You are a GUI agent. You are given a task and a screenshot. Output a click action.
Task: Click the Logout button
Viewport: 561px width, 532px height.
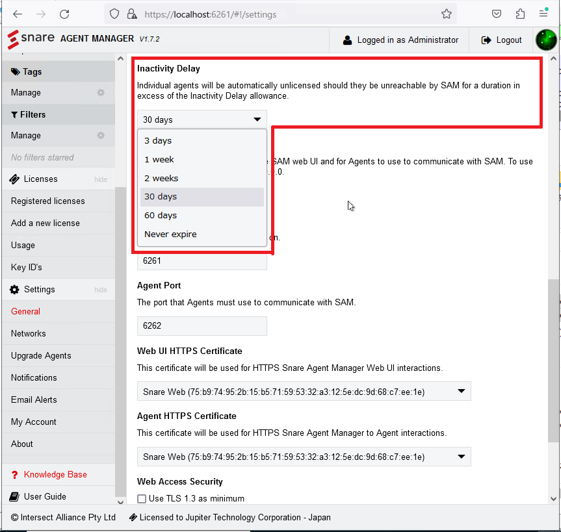click(x=501, y=40)
